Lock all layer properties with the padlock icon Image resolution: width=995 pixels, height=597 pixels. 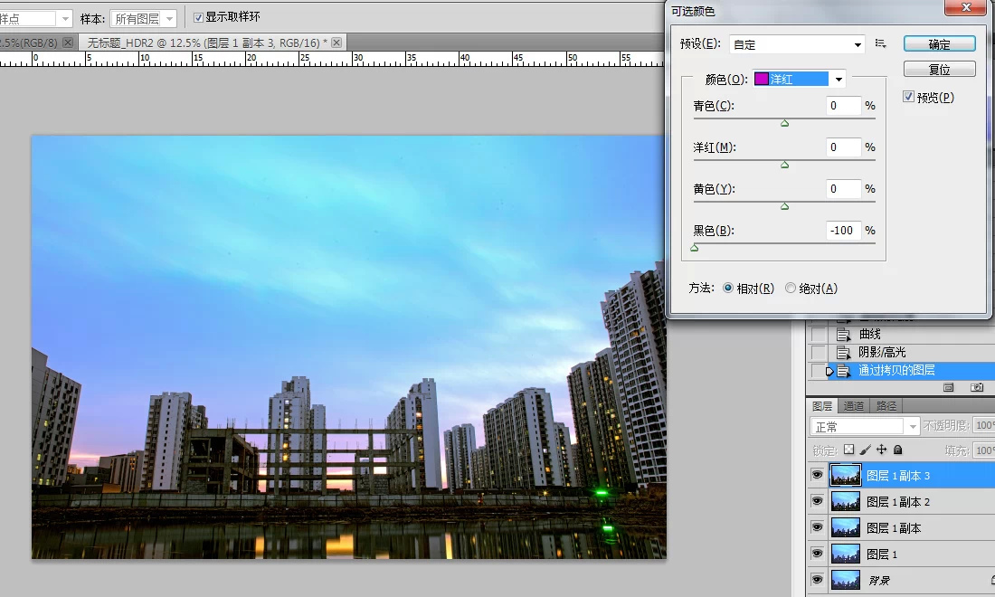(x=898, y=450)
